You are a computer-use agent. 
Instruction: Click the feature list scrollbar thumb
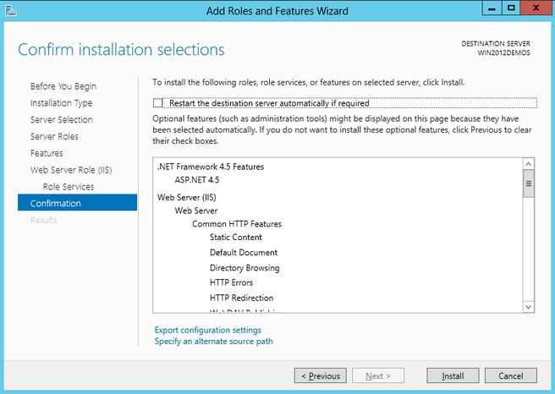(529, 183)
